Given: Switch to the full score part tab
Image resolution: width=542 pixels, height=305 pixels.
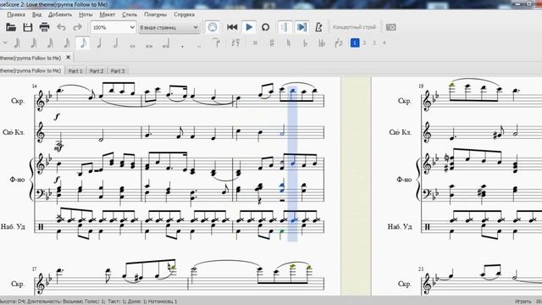Looking at the screenshot, I should (x=31, y=70).
